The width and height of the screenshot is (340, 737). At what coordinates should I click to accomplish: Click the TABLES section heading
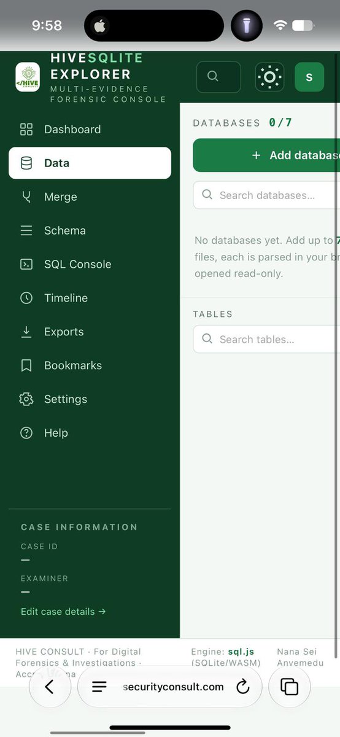pos(213,314)
